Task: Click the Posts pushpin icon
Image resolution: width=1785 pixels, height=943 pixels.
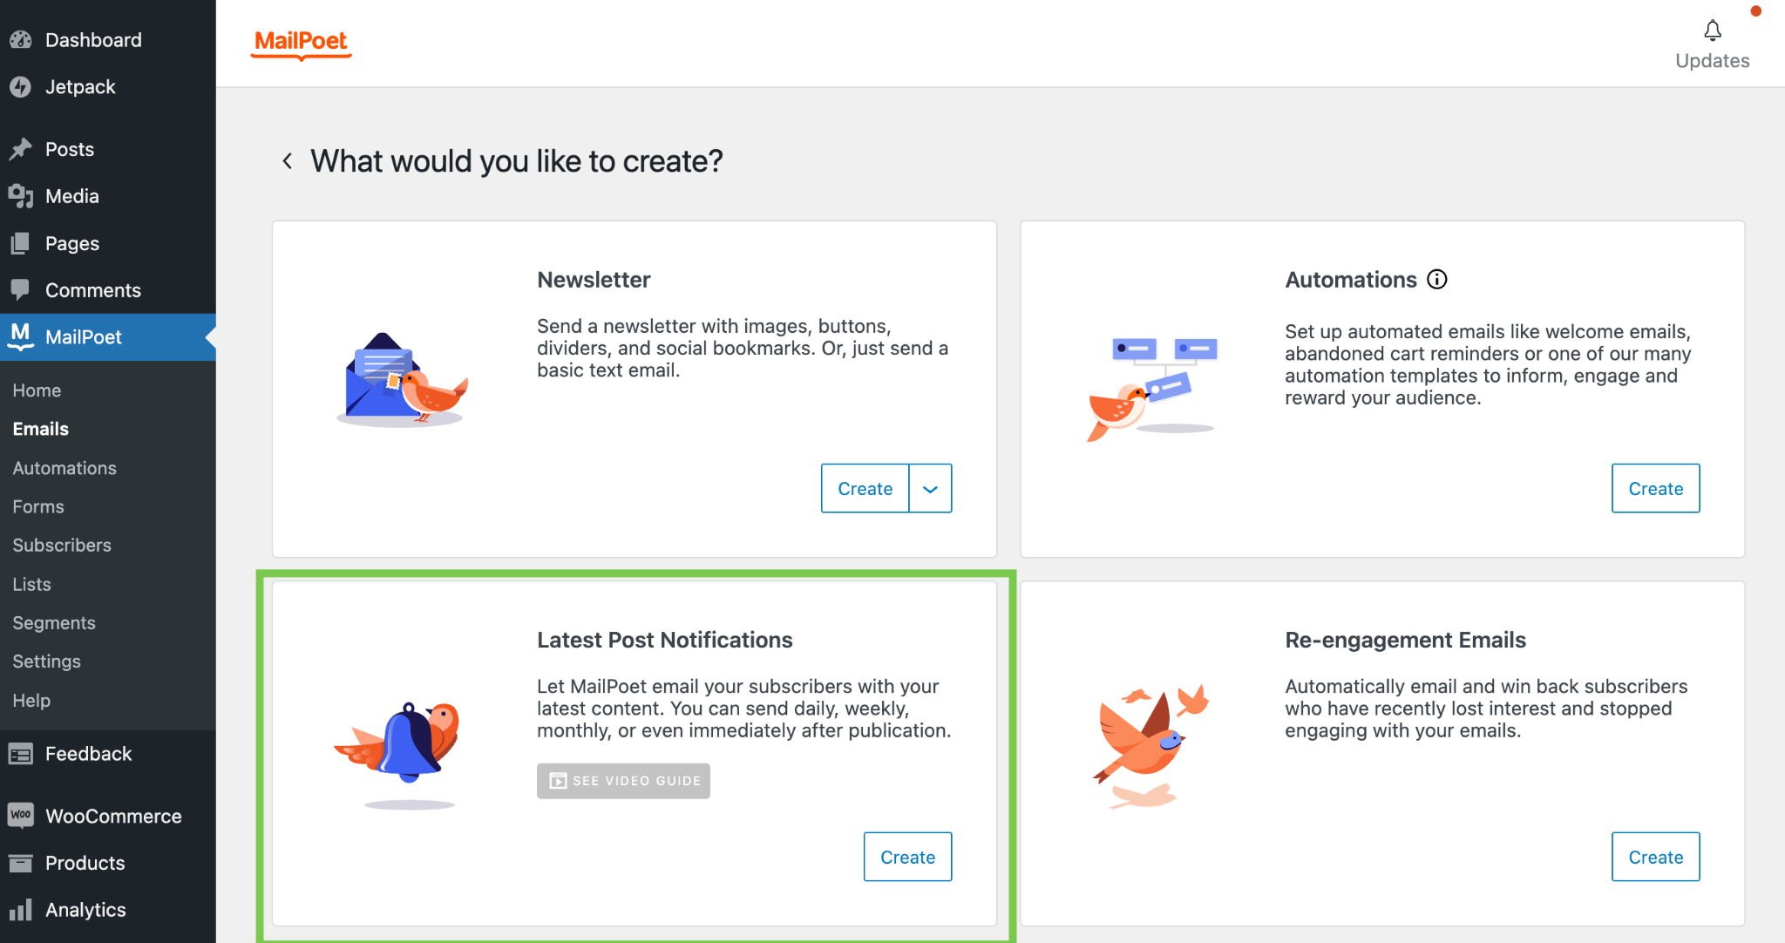Action: (21, 149)
